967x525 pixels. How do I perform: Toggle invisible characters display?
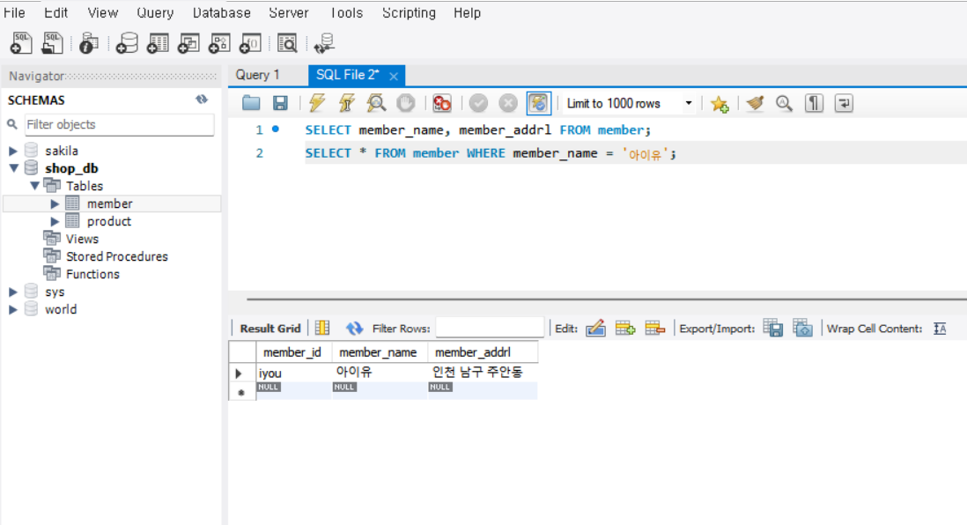tap(814, 103)
